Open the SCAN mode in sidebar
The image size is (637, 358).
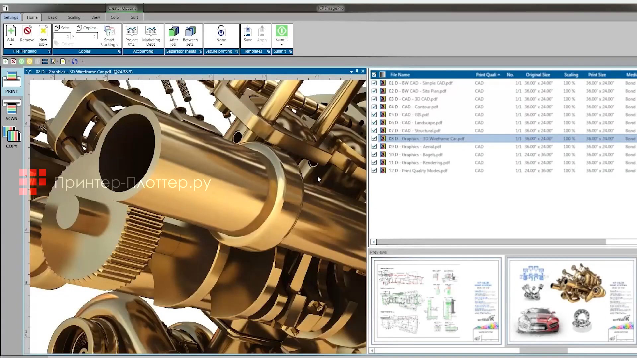[x=12, y=110]
